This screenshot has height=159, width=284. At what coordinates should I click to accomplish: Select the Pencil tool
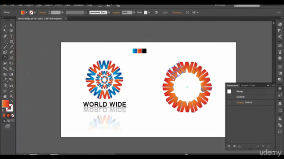coord(11,47)
